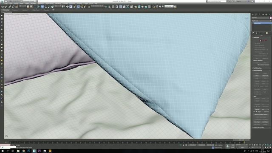The width and height of the screenshot is (272, 153).
Task: Click the time slider handle
Action: pos(242,140)
